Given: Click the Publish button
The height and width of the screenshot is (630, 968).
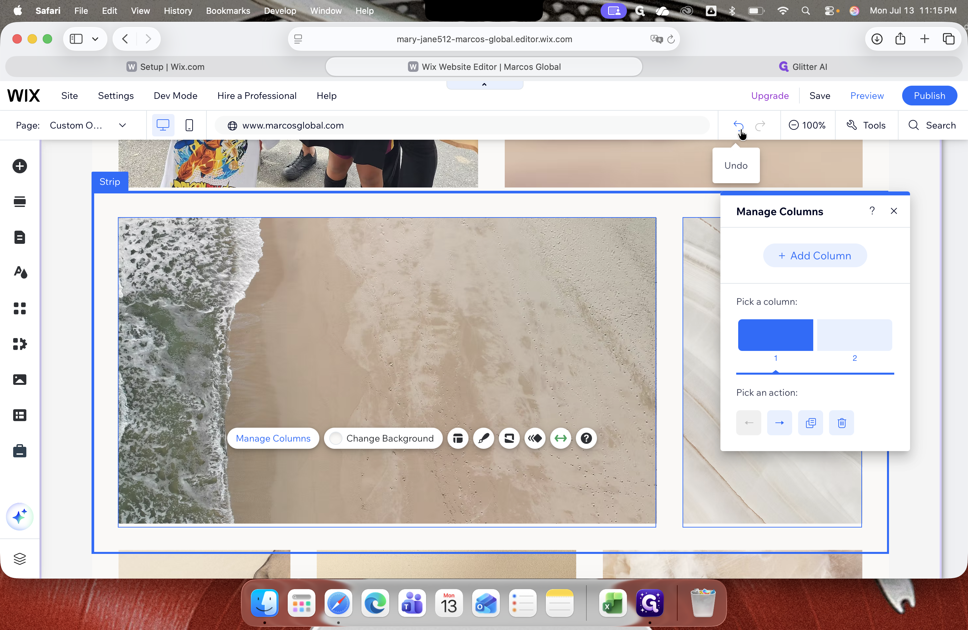Looking at the screenshot, I should point(929,96).
